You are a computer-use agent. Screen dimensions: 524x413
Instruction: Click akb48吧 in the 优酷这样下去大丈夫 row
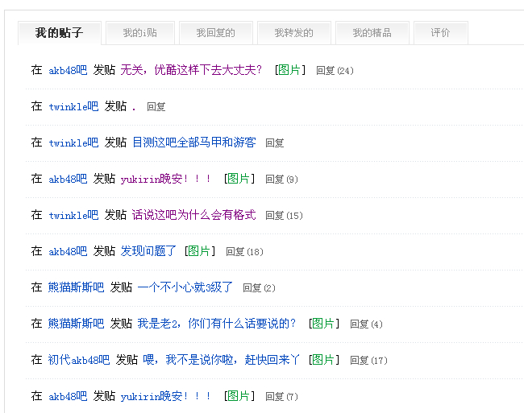click(x=68, y=70)
